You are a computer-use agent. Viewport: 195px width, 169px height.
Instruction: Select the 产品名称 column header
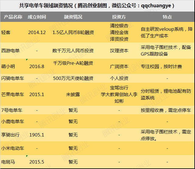(x=13, y=17)
